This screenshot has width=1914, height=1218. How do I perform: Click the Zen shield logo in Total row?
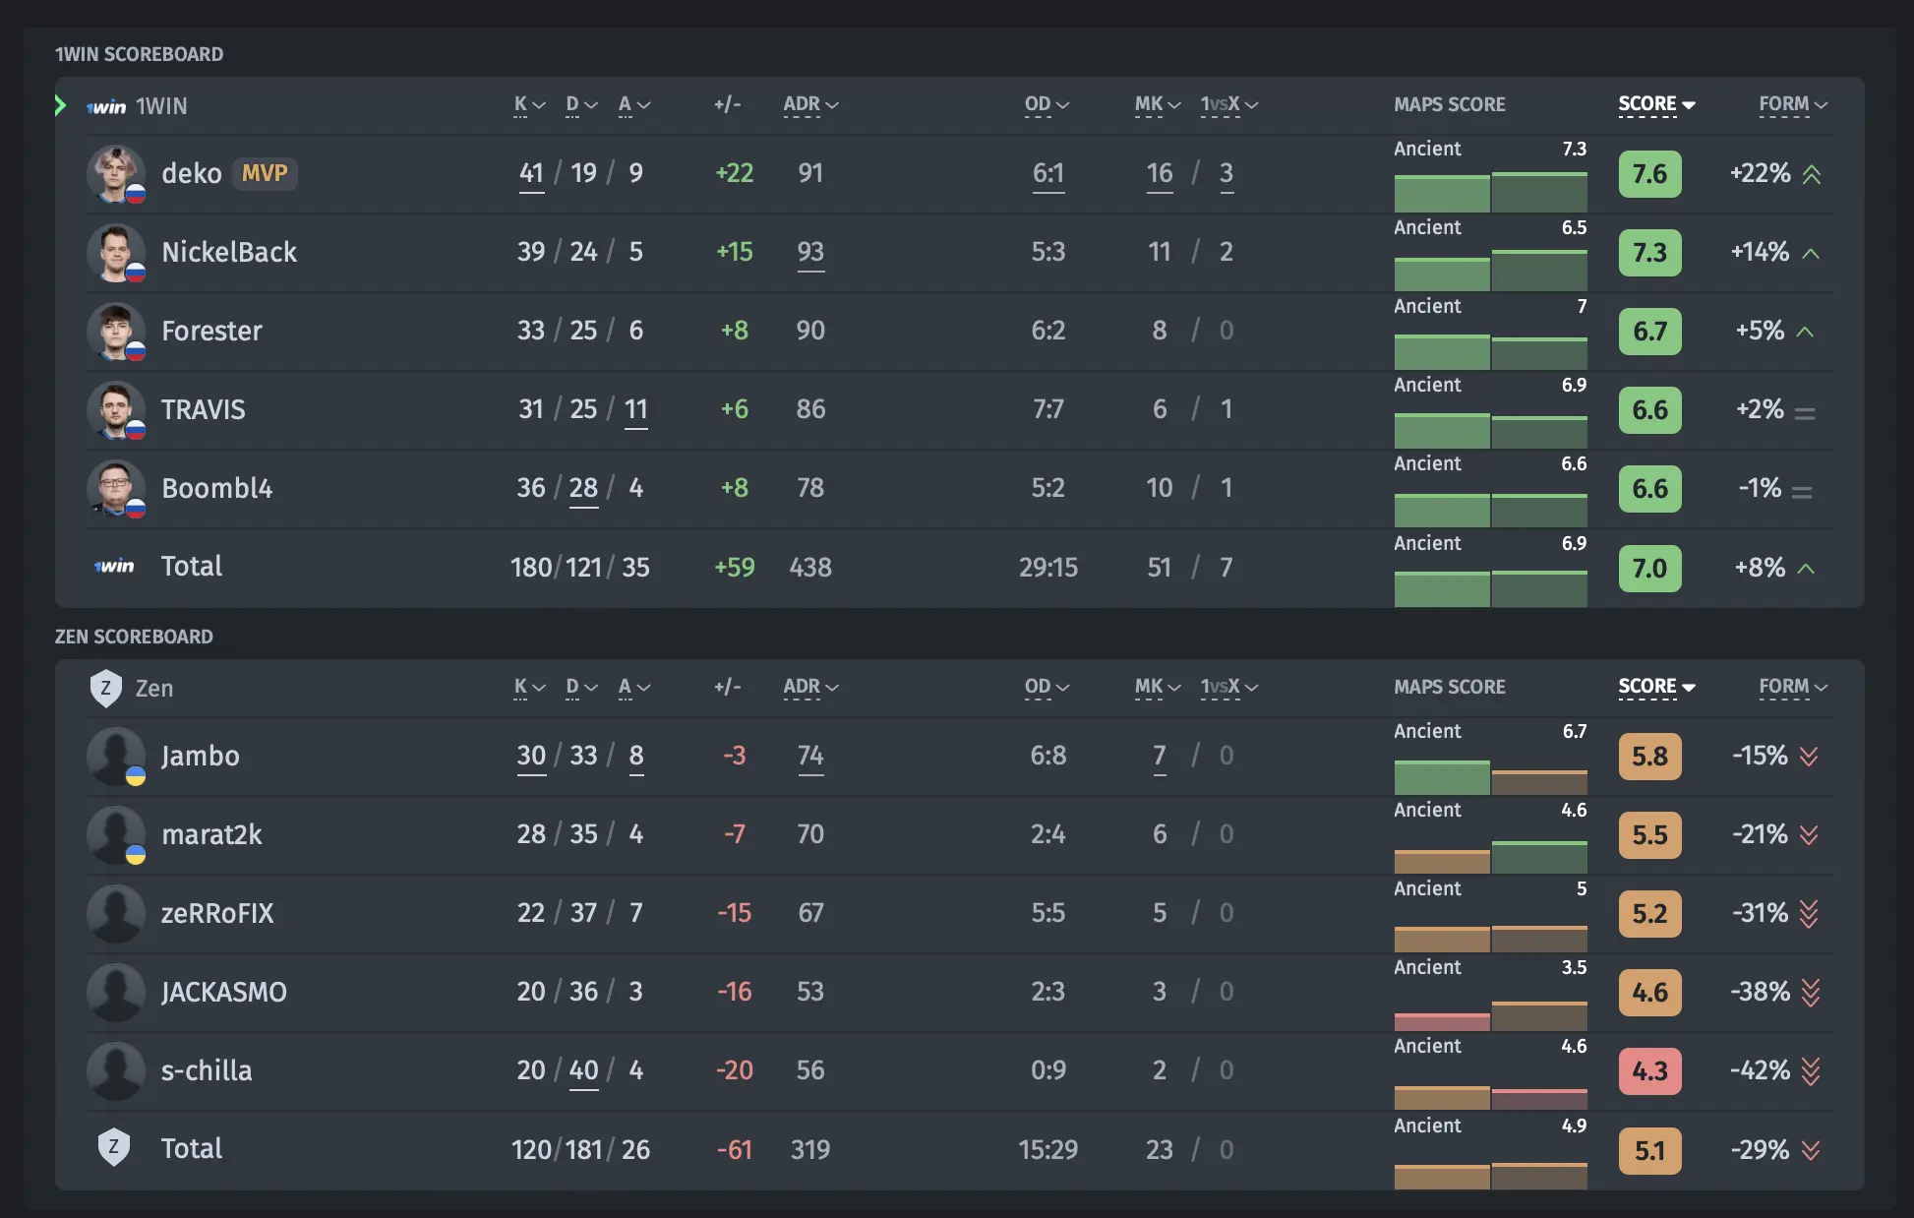tap(114, 1147)
